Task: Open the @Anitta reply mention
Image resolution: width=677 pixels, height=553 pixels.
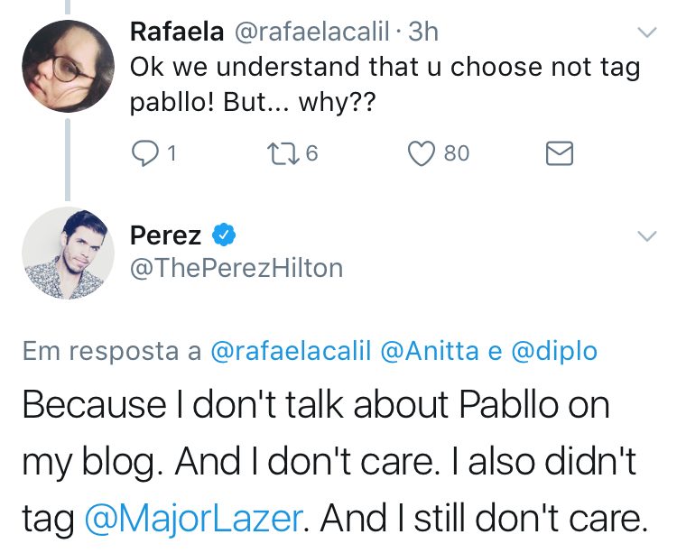Action: point(433,352)
